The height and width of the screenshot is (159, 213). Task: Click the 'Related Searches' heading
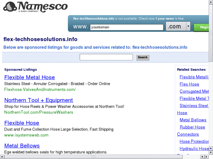click(x=191, y=69)
